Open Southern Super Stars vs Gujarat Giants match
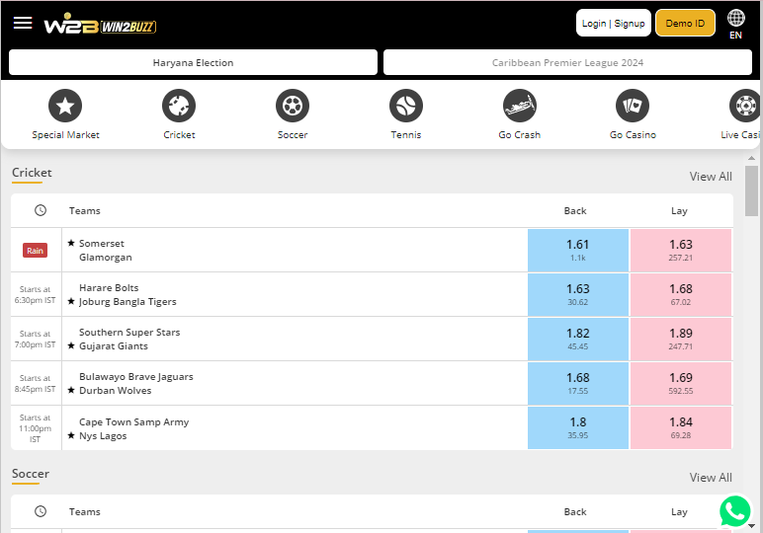The image size is (763, 533). pos(129,340)
